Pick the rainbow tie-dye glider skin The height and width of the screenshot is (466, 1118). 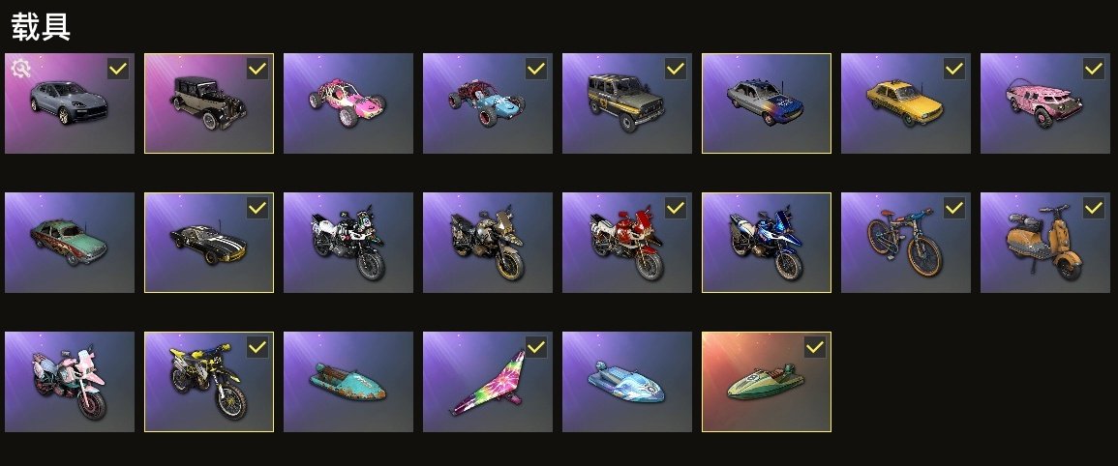(488, 382)
